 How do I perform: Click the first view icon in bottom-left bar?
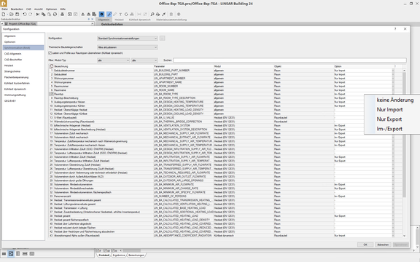[x=4, y=253]
